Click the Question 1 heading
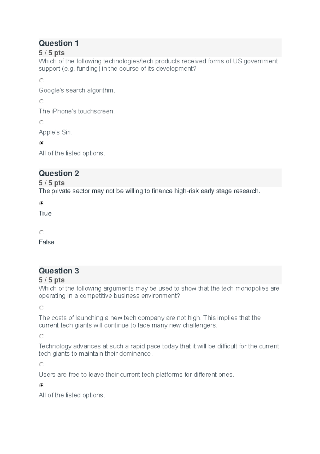 59,43
